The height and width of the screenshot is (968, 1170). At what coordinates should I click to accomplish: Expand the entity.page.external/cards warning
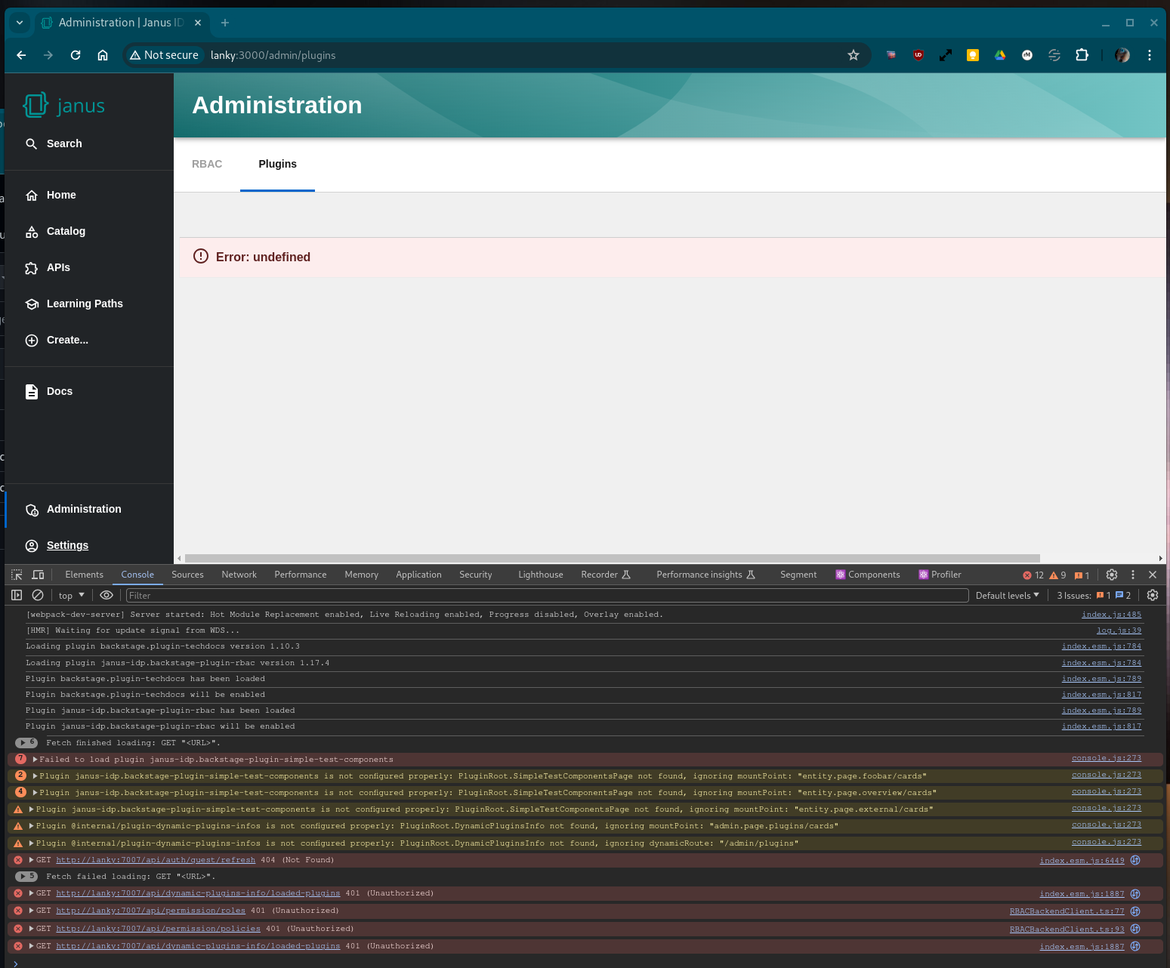31,809
